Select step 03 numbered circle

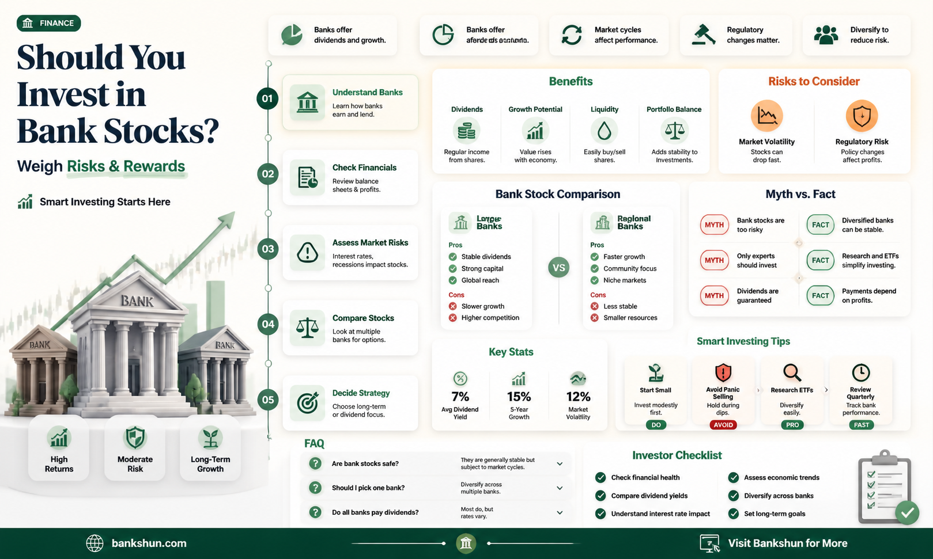267,249
